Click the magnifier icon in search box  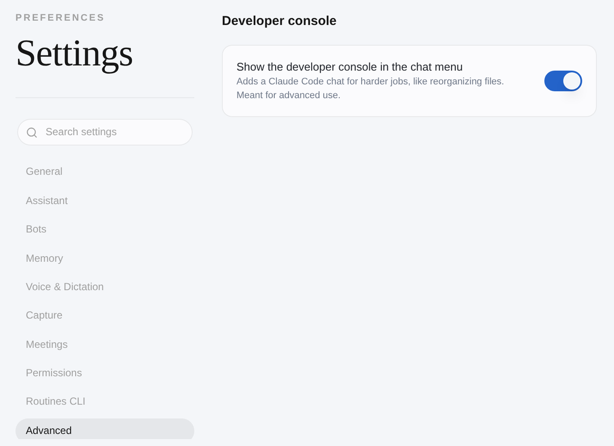click(32, 133)
